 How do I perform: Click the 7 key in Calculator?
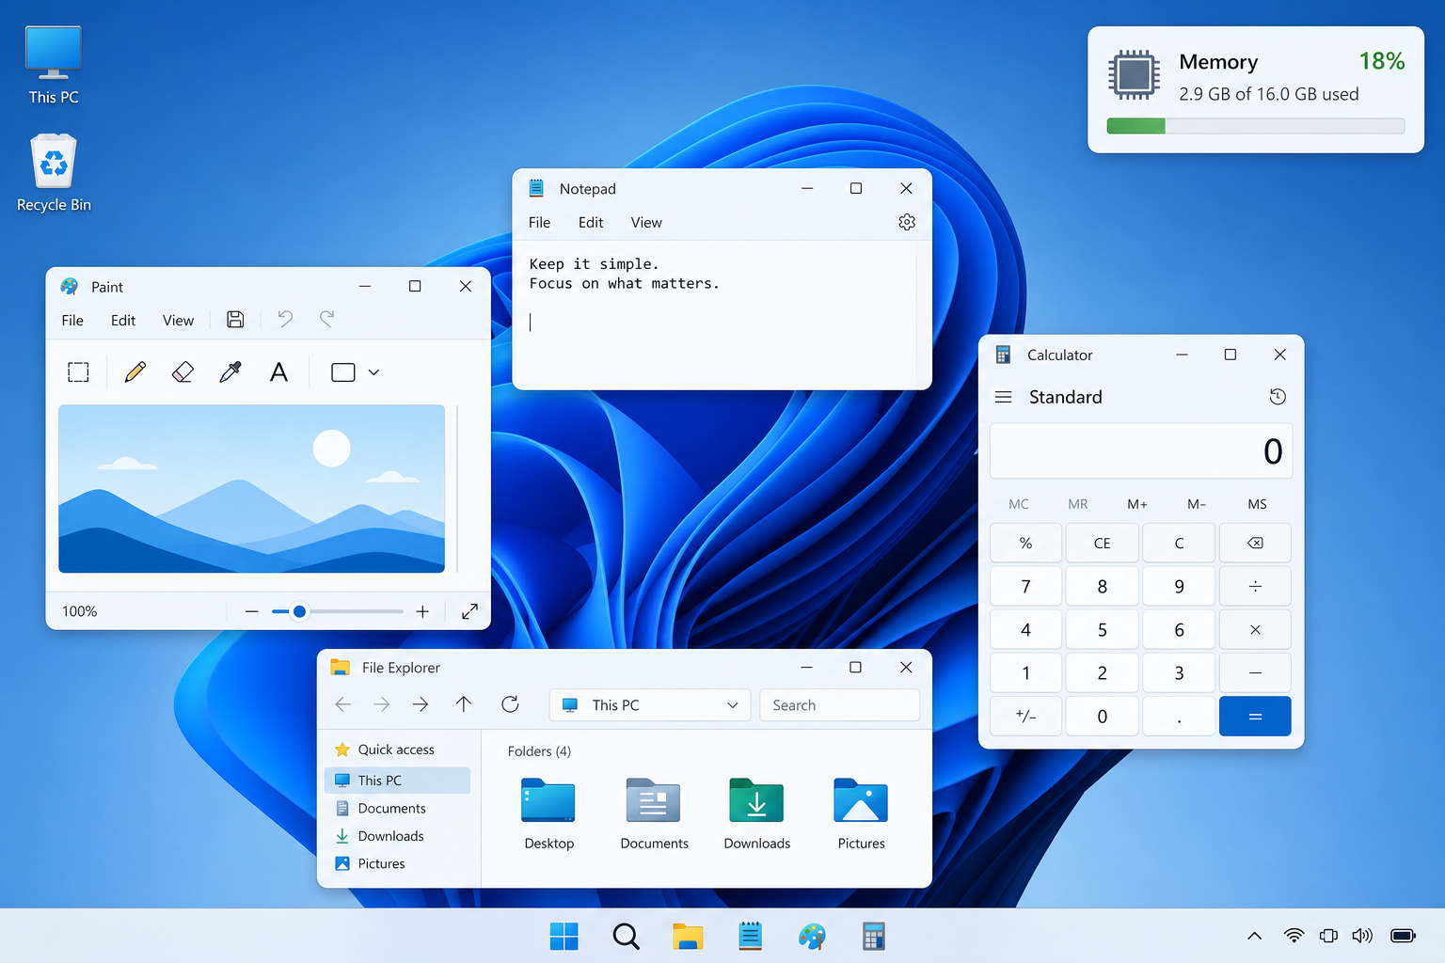pos(1026,586)
